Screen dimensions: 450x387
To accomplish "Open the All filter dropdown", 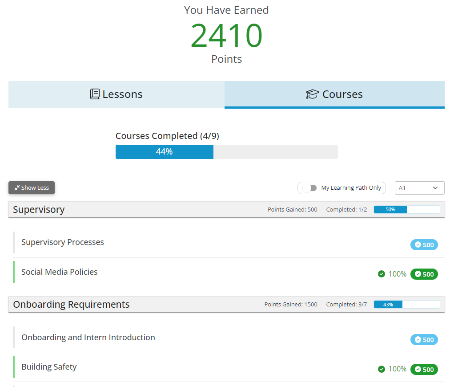I will pos(420,188).
